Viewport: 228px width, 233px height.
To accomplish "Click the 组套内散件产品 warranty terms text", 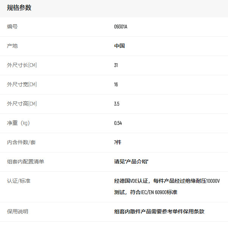I will pos(159,212).
